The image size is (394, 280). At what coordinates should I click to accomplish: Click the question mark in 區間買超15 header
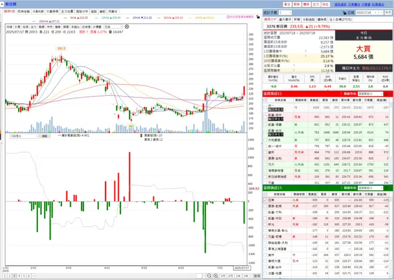pos(341,94)
